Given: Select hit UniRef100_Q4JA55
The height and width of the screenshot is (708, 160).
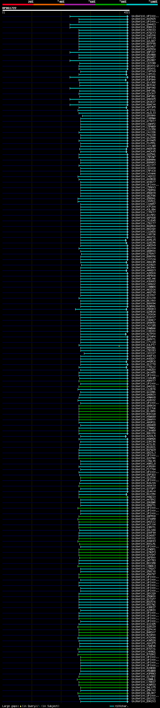Looking at the screenshot, I should [x=143, y=372].
